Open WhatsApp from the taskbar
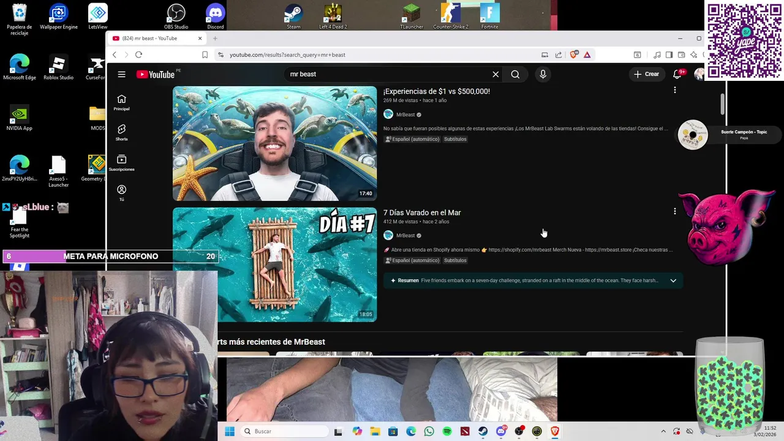Viewport: 784px width, 441px height. pyautogui.click(x=429, y=431)
